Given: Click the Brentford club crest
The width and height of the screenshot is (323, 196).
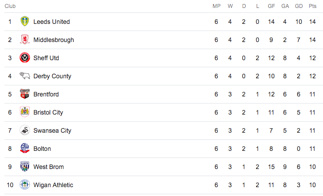Looking at the screenshot, I should click(25, 94).
